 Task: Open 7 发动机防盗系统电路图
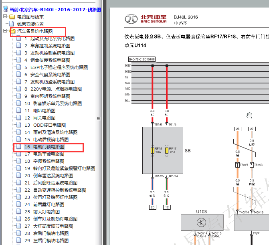tap(49, 82)
